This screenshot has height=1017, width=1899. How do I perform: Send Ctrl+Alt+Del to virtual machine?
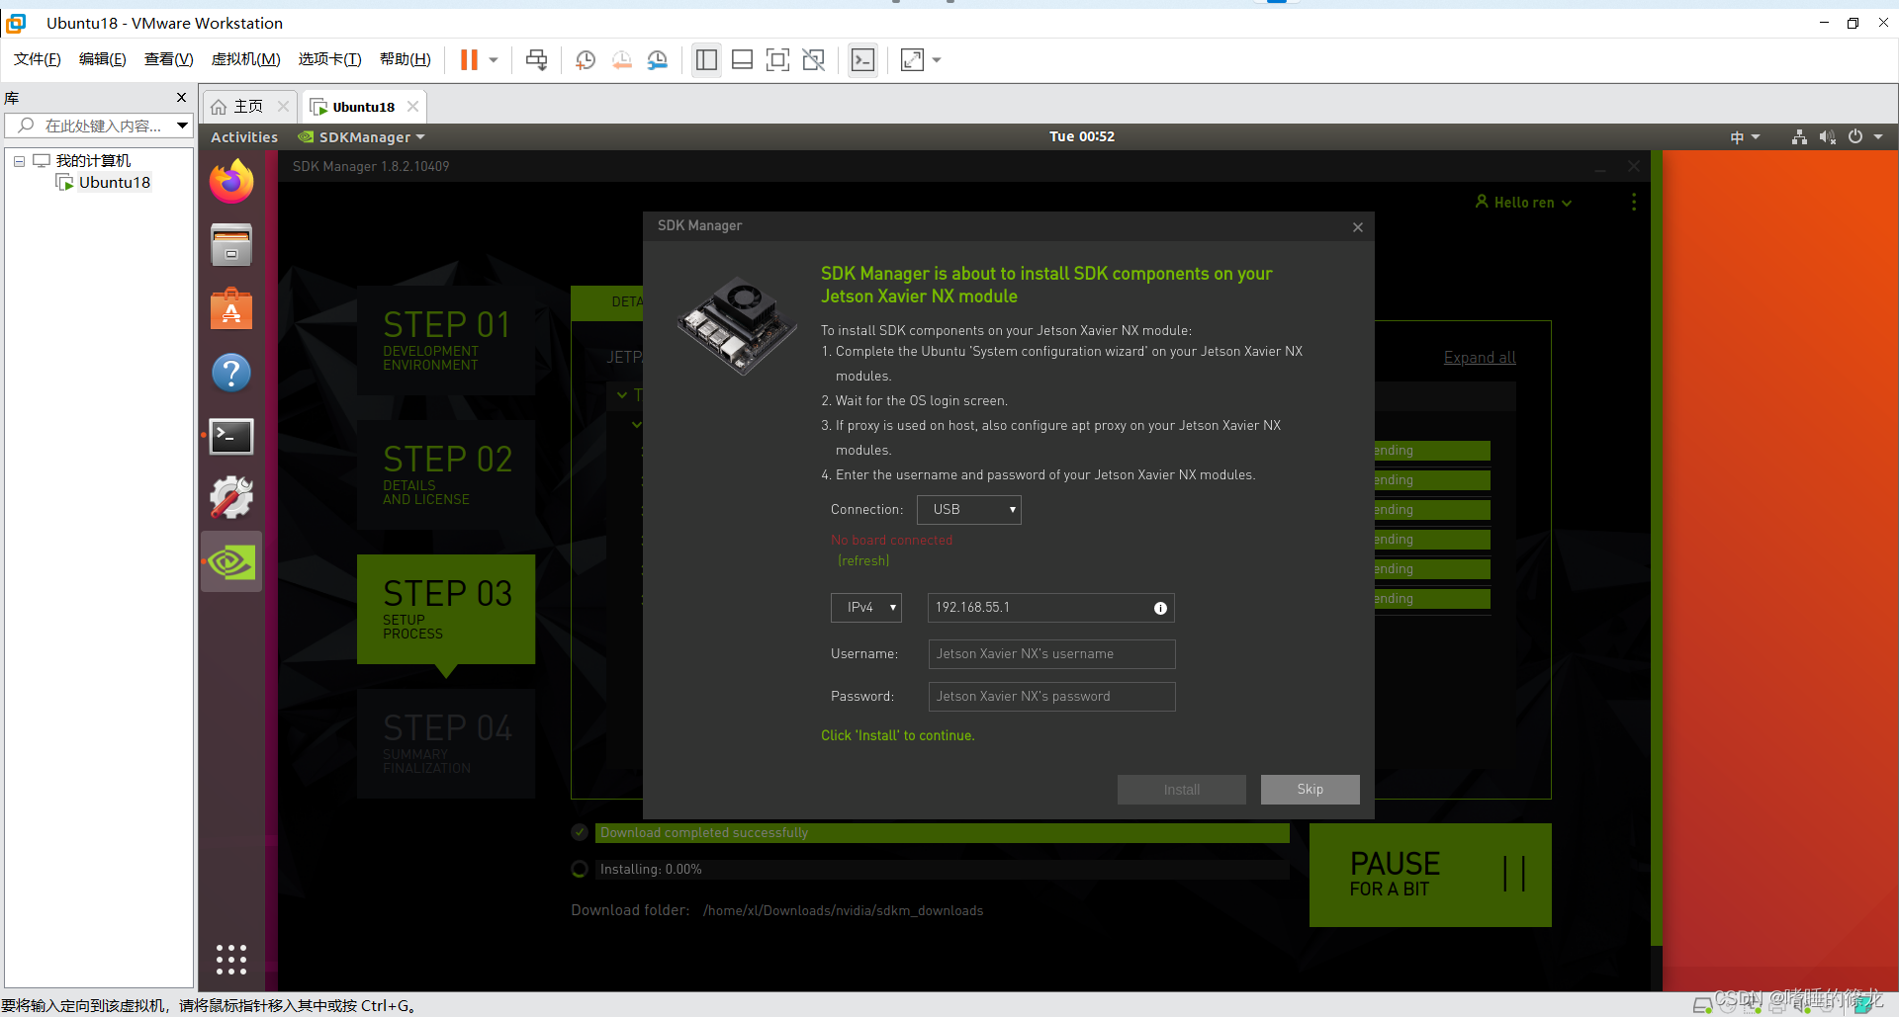pos(536,60)
